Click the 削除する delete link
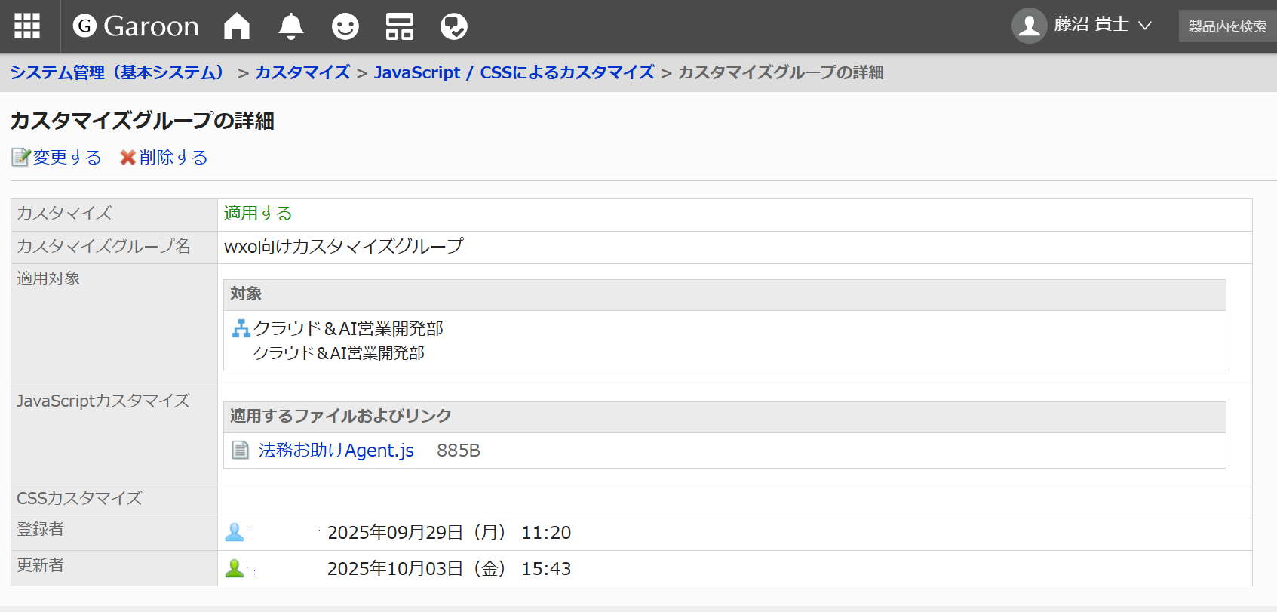The image size is (1277, 612). (173, 157)
